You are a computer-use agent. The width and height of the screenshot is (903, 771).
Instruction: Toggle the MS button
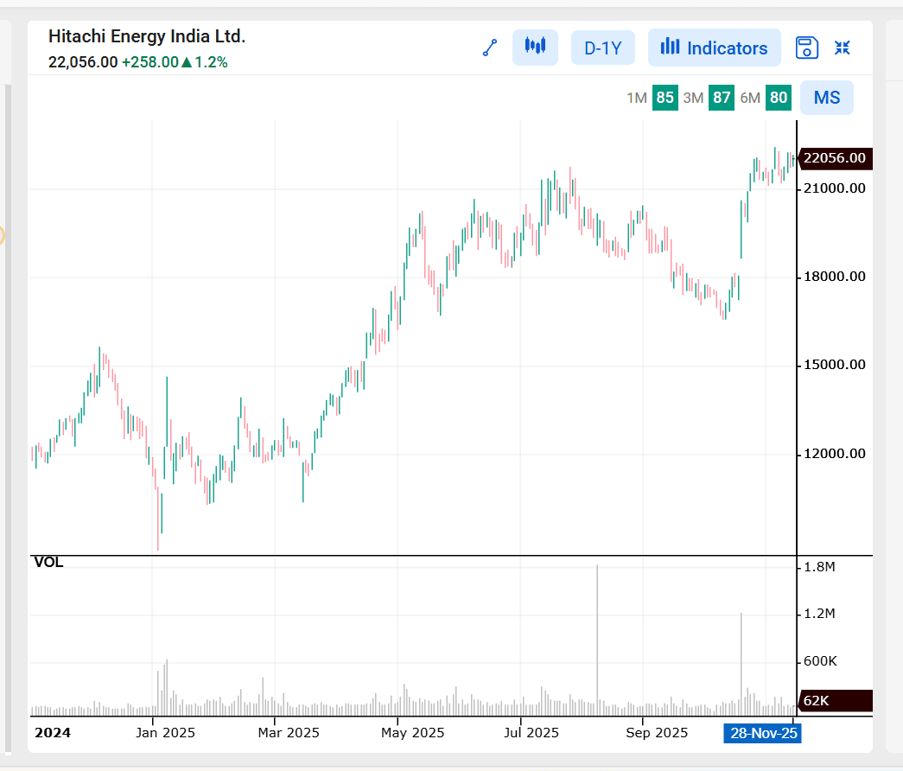(x=826, y=98)
